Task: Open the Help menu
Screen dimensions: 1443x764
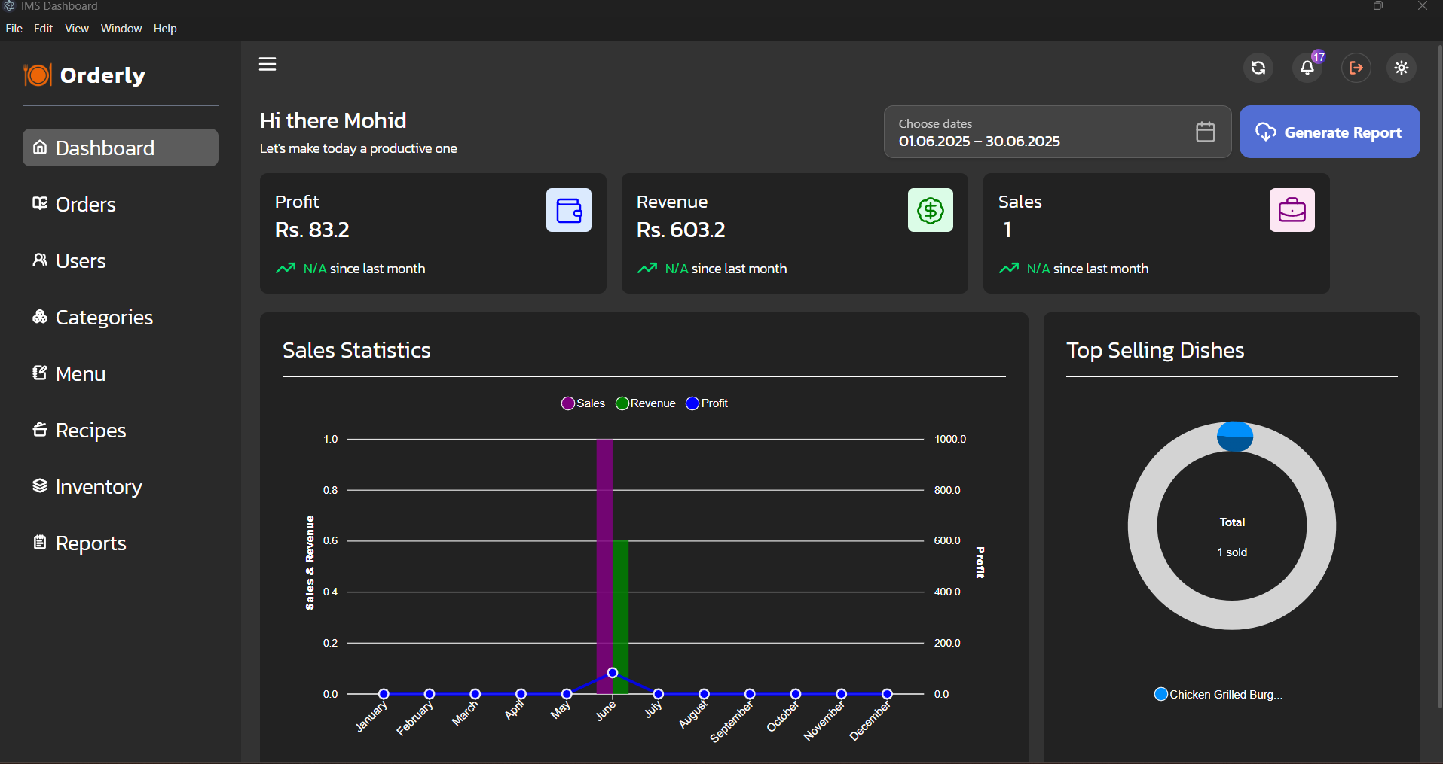Action: click(165, 29)
